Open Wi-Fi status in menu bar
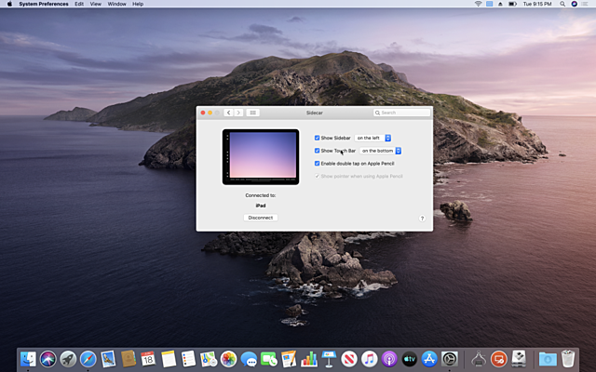 tap(478, 4)
